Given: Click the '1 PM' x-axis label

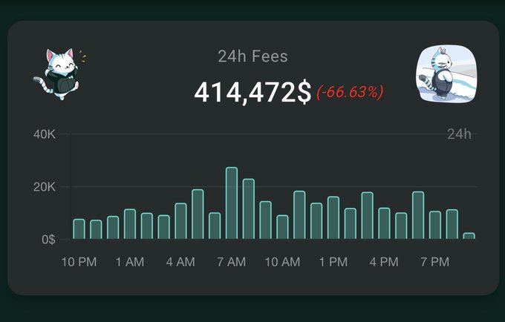Looking at the screenshot, I should coord(333,262).
